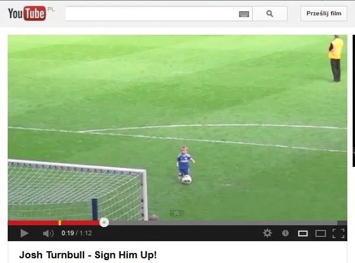Click the Watch Later clock icon

[x=285, y=234]
